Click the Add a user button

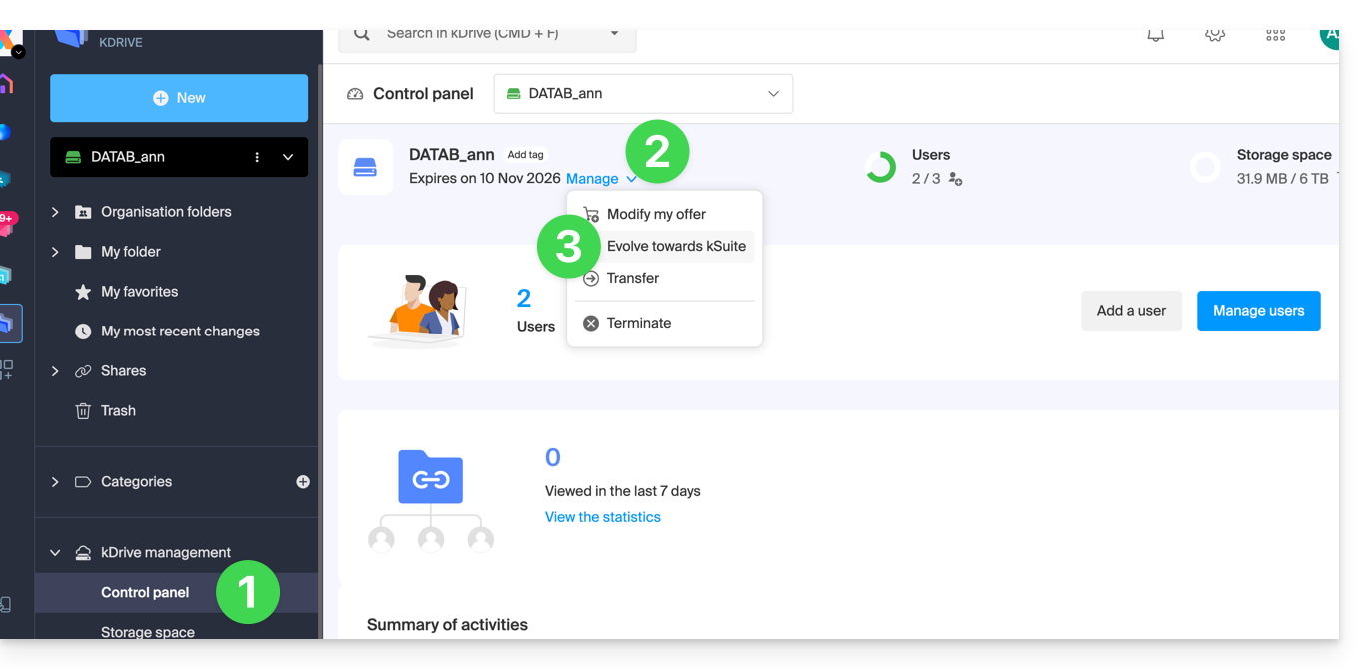(1130, 311)
